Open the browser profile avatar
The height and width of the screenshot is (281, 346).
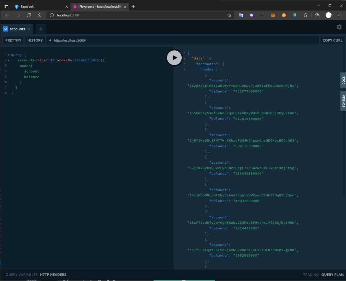[328, 15]
